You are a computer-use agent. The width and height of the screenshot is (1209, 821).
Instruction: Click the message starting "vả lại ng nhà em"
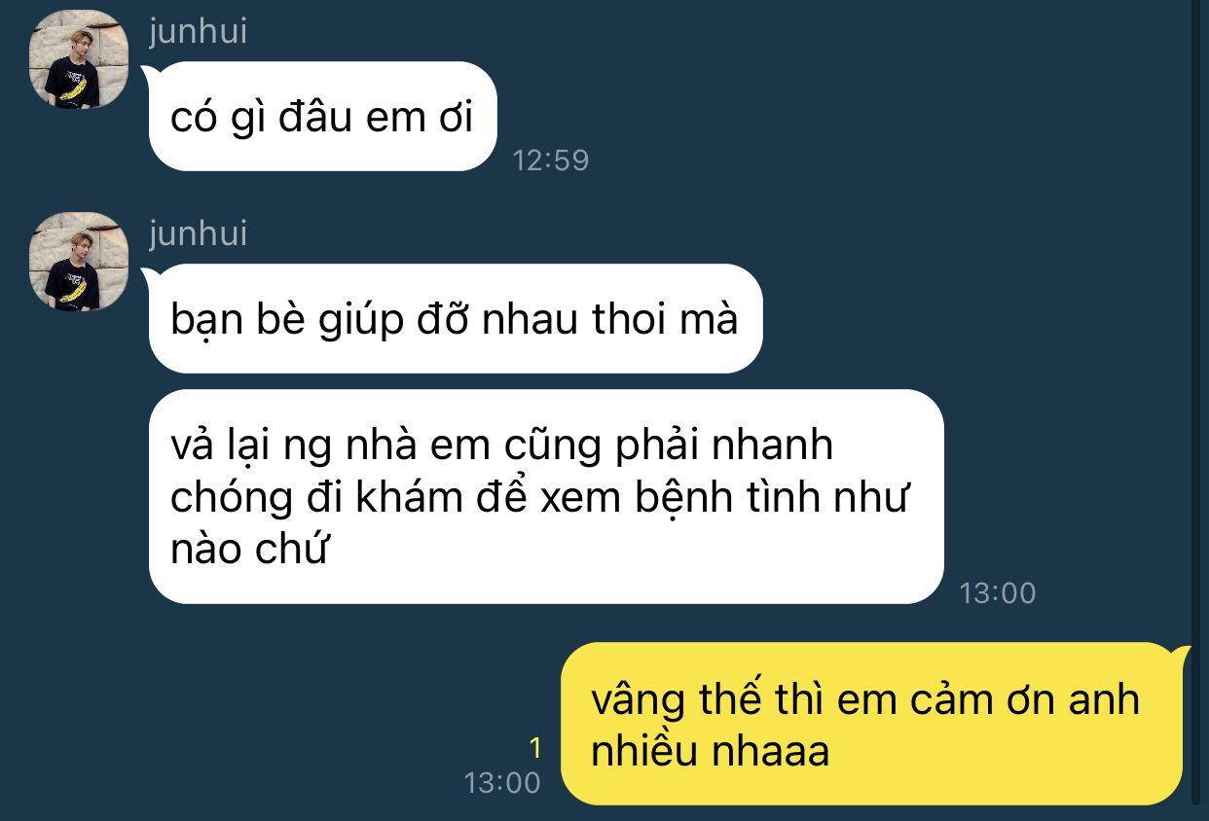click(545, 497)
